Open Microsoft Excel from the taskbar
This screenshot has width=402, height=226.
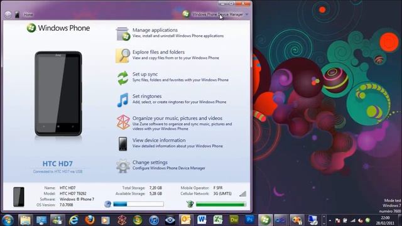(x=218, y=220)
